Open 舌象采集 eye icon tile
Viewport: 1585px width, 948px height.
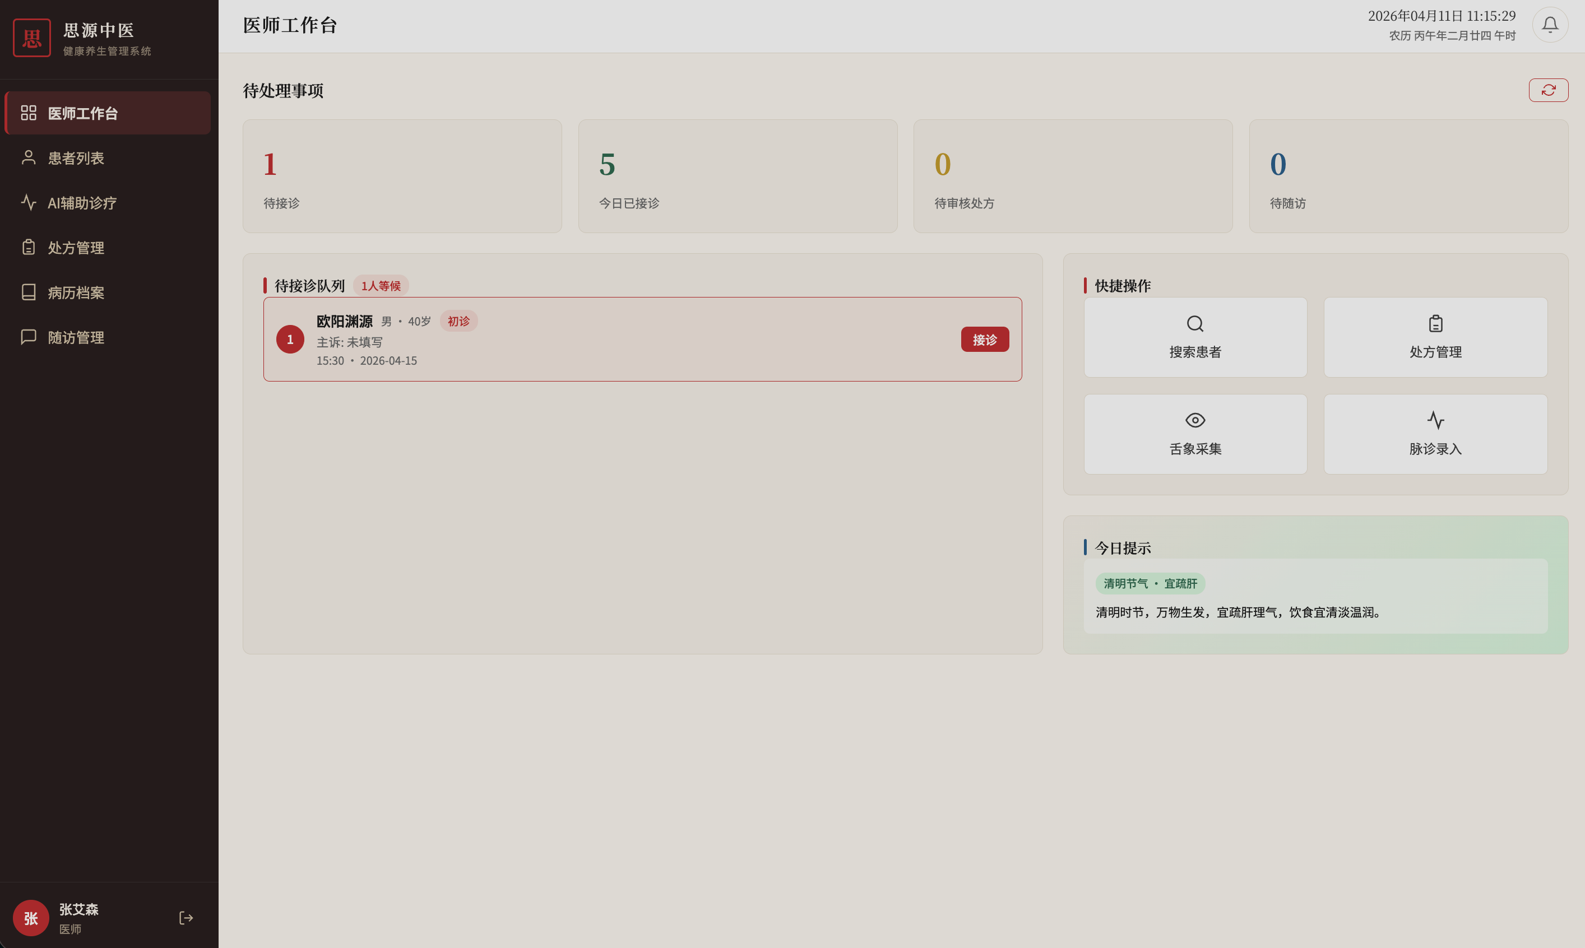1195,434
